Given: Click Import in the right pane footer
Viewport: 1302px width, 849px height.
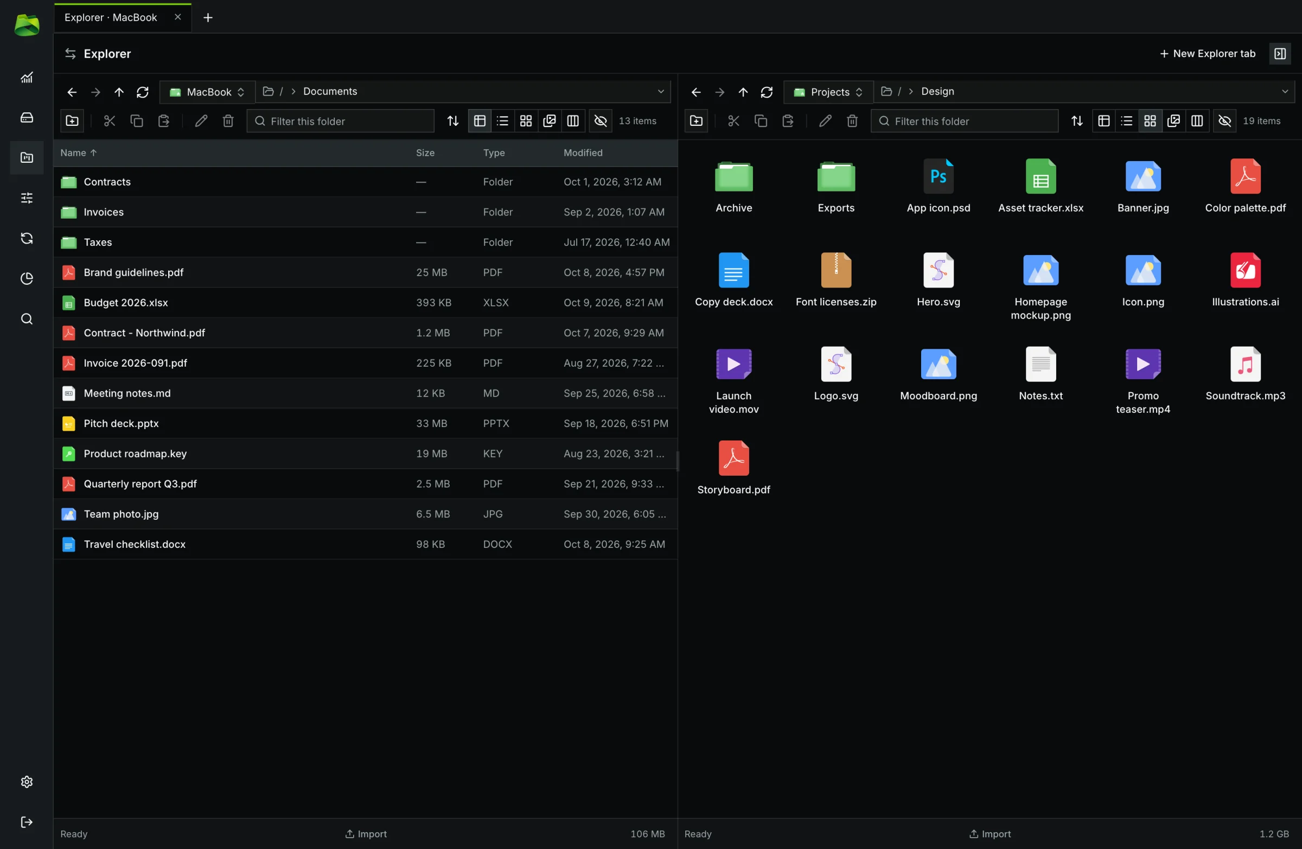Looking at the screenshot, I should click(x=990, y=834).
